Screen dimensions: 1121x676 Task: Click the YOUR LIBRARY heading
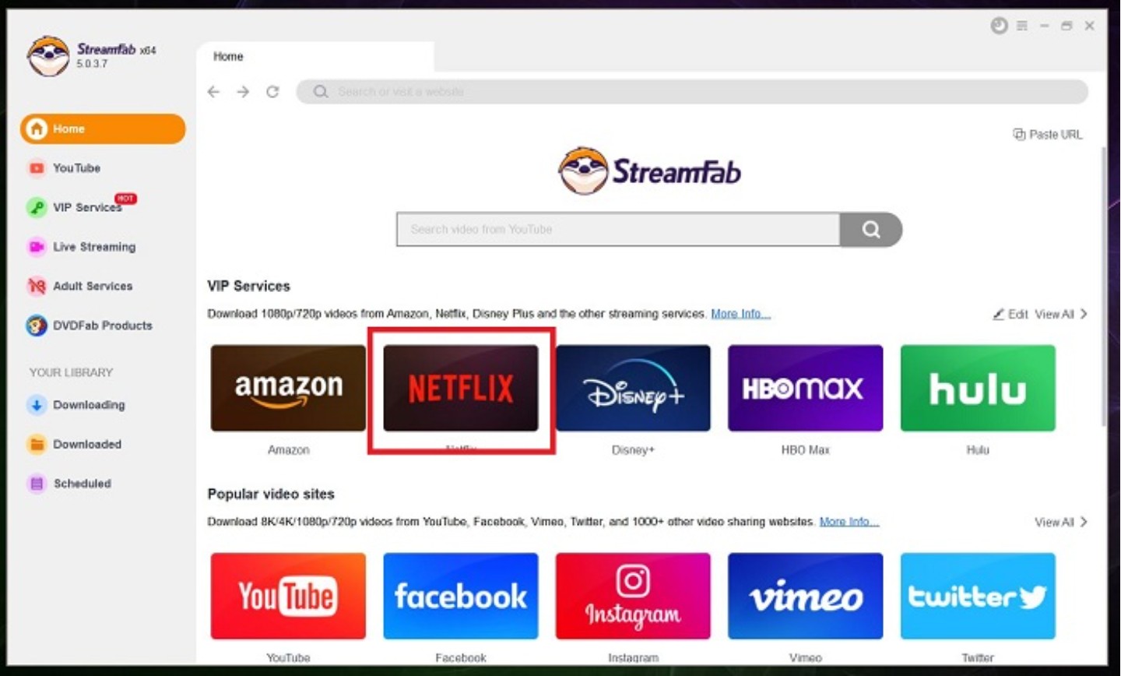pos(71,372)
